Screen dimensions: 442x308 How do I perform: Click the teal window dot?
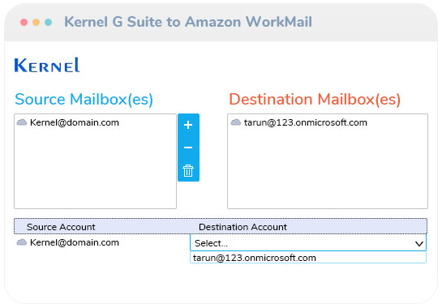click(x=48, y=22)
